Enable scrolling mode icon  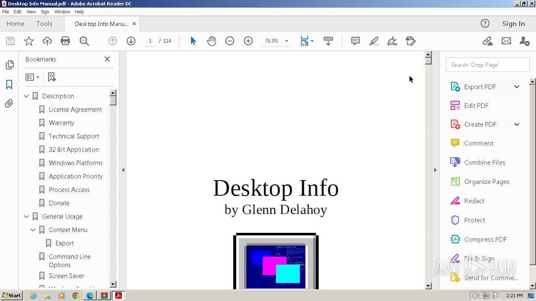328,41
